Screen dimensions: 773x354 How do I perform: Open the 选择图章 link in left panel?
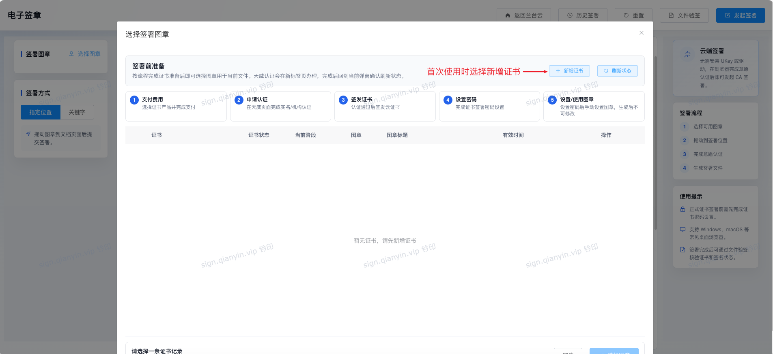[85, 54]
